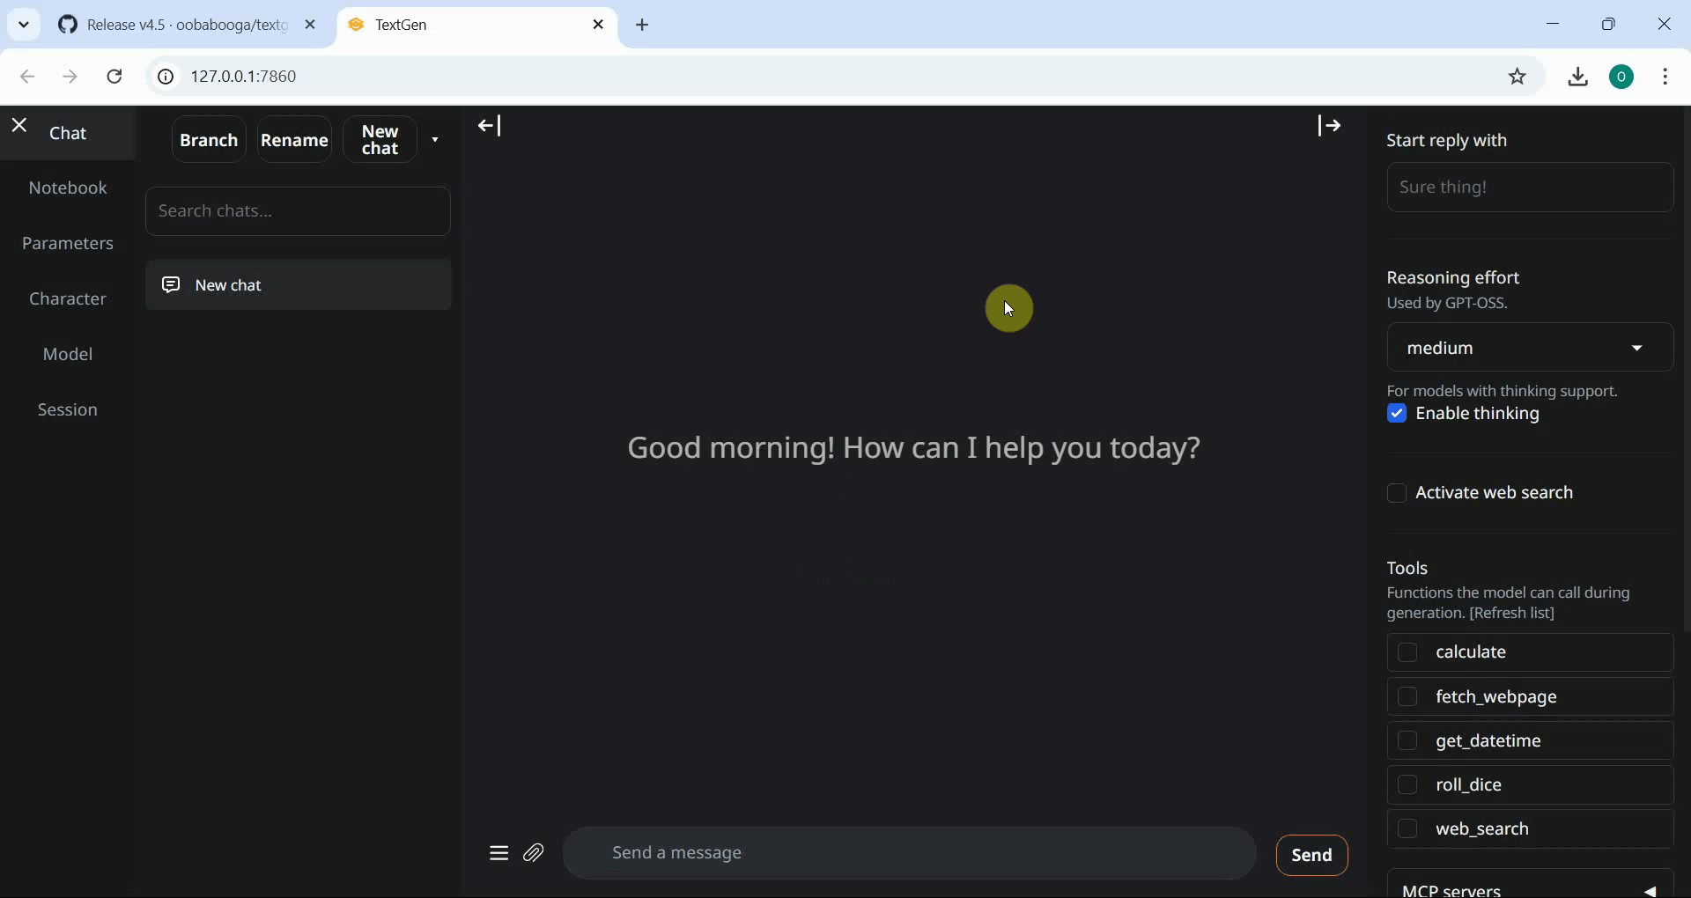Open browser downloads icon
Viewport: 1691px width, 898px height.
tap(1577, 77)
